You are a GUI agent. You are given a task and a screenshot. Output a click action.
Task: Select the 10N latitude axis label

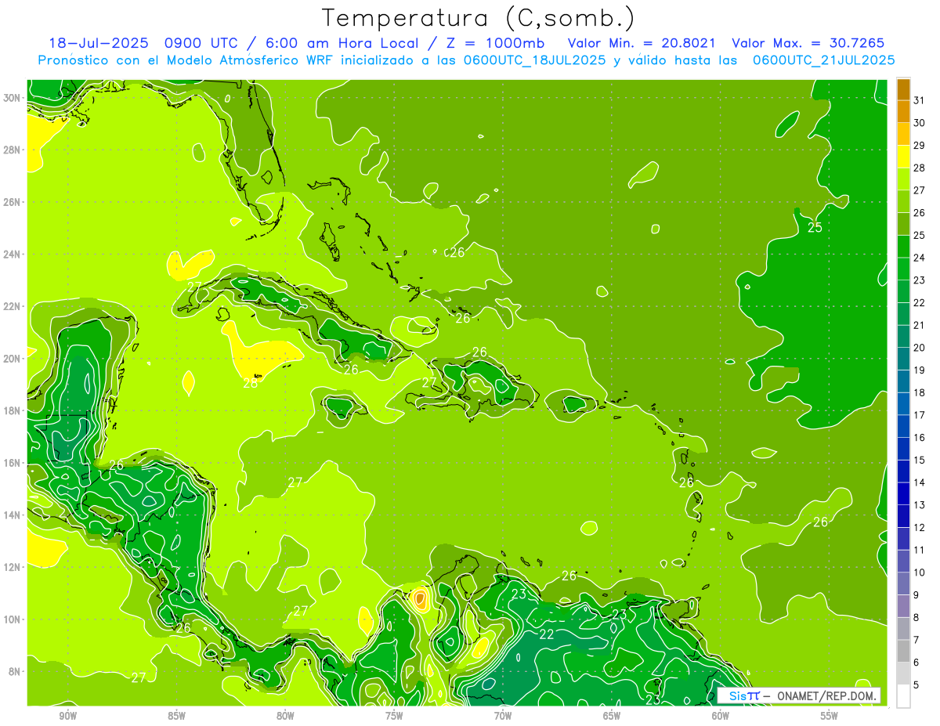pos(13,619)
